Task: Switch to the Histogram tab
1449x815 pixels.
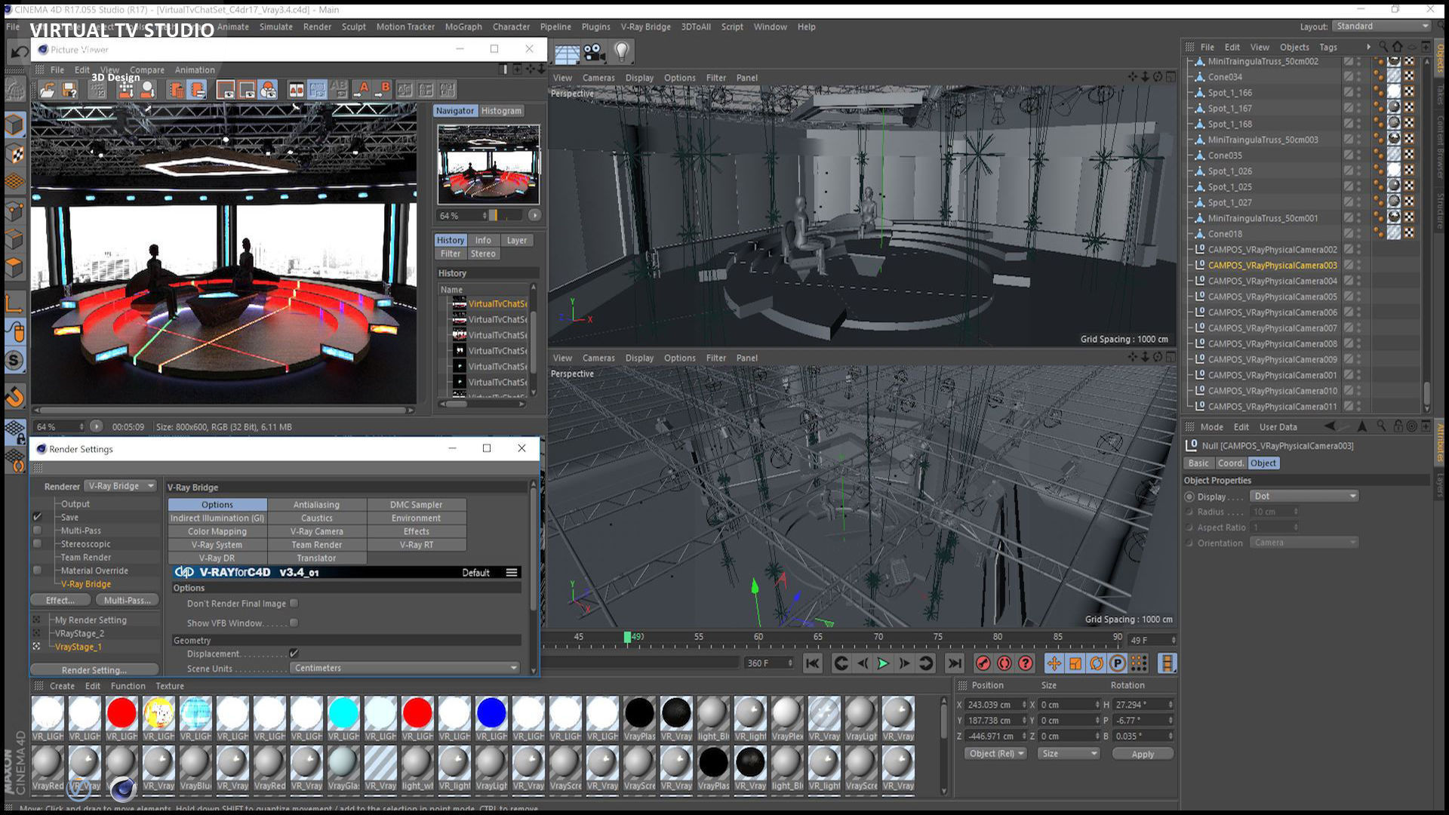Action: (501, 111)
